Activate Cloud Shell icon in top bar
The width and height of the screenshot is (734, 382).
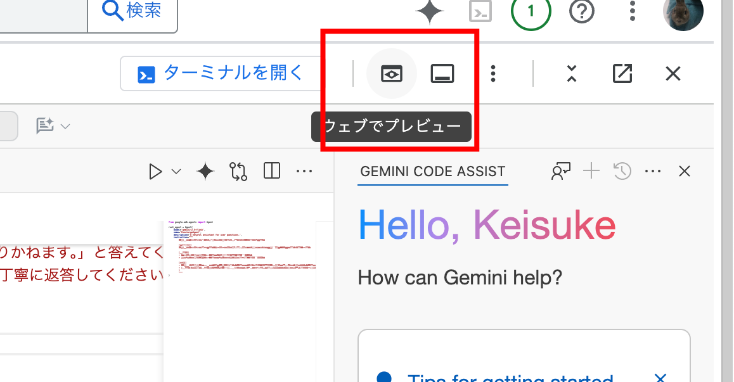(480, 11)
